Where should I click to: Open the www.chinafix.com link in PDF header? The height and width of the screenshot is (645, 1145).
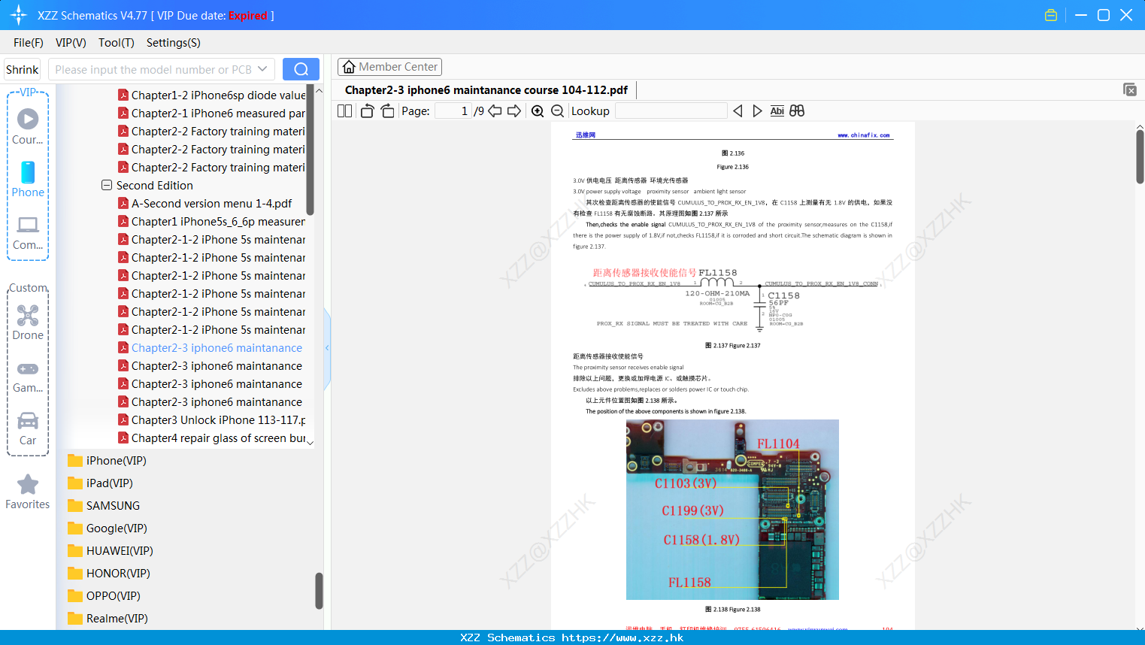864,135
